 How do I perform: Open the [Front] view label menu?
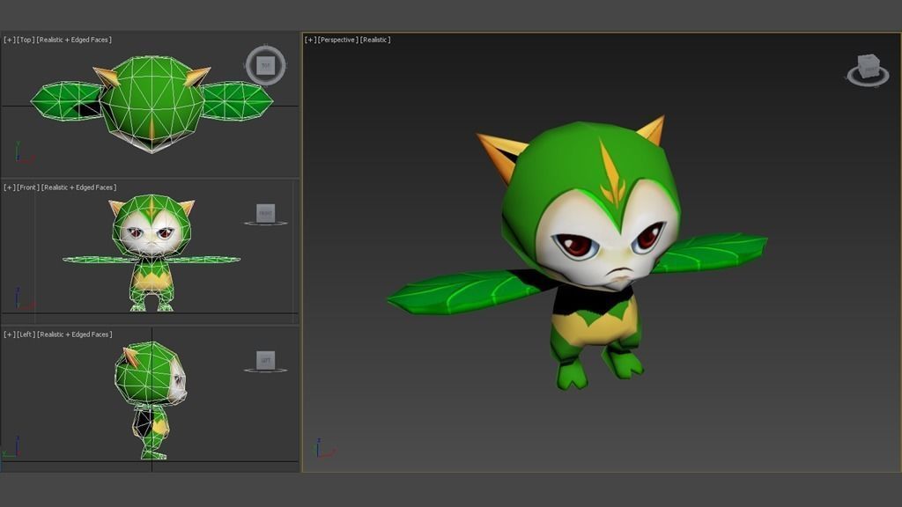28,187
